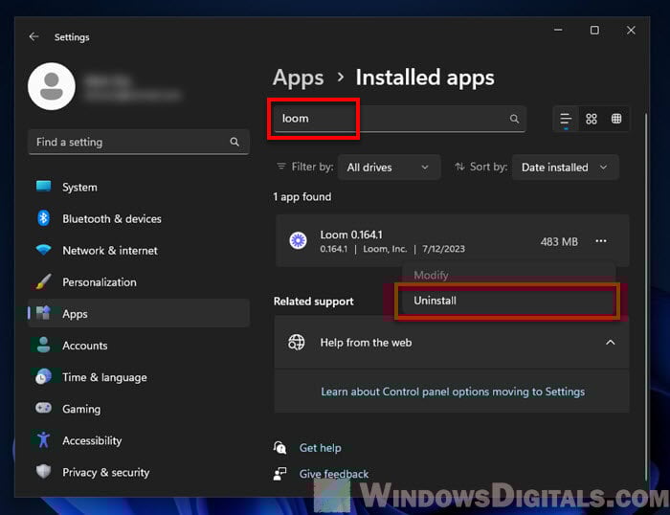Click the Apps sidebar icon
The height and width of the screenshot is (515, 670).
44,313
